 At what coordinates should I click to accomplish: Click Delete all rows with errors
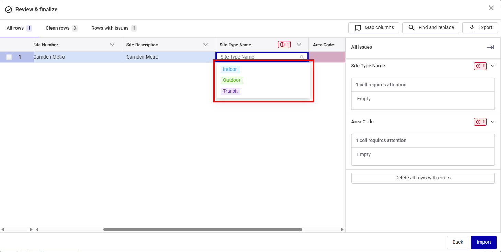(x=423, y=178)
